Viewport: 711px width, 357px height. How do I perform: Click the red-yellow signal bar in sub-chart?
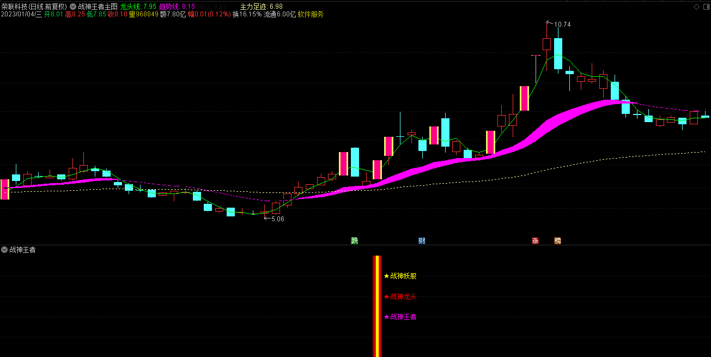tap(377, 305)
